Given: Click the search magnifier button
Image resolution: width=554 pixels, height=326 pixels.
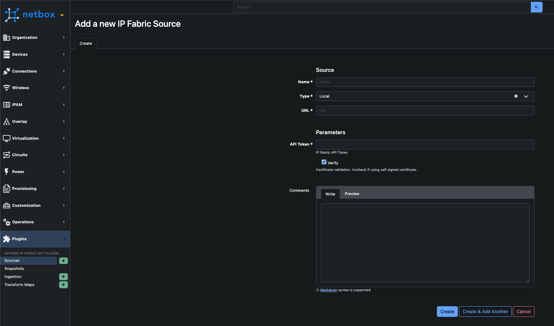Looking at the screenshot, I should point(536,7).
